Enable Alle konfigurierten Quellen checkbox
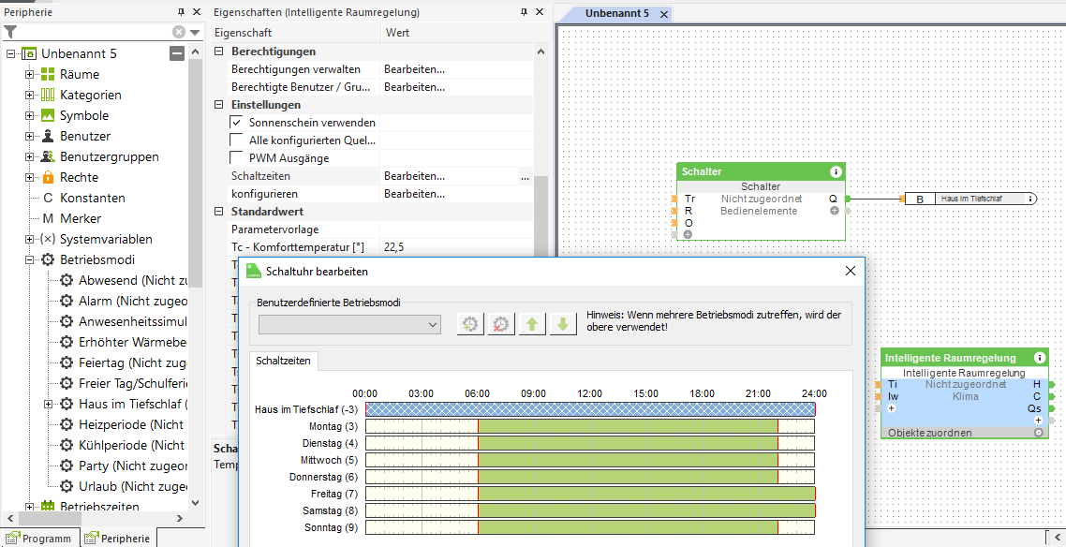 [x=236, y=140]
